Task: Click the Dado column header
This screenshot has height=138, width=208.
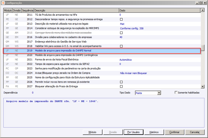Action: pos(160,10)
